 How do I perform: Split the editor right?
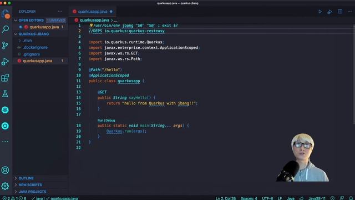tap(340, 11)
